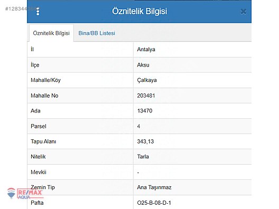Screen dimensions: 279x209
Task: Click the Mahalle No value '203481'
Action: pos(146,96)
